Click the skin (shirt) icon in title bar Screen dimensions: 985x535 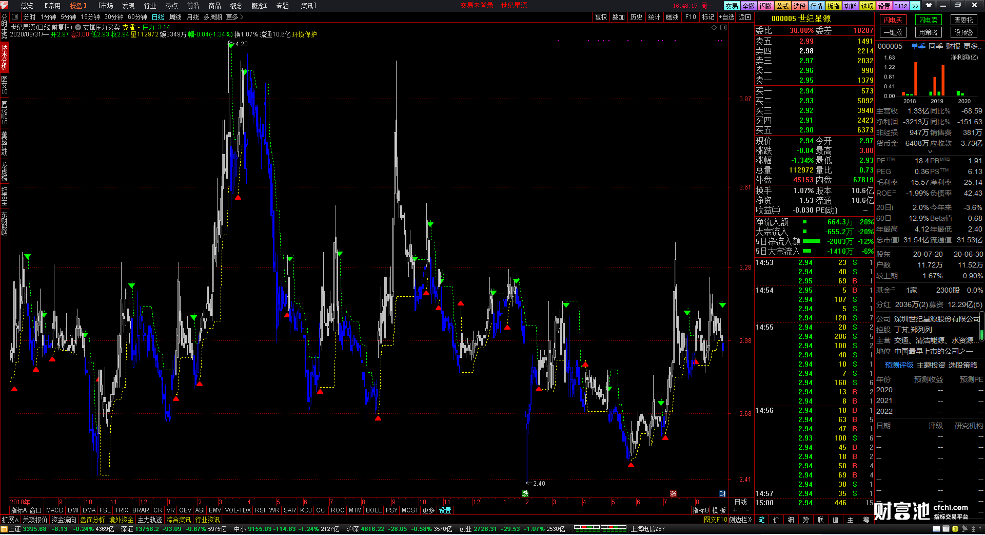click(928, 6)
